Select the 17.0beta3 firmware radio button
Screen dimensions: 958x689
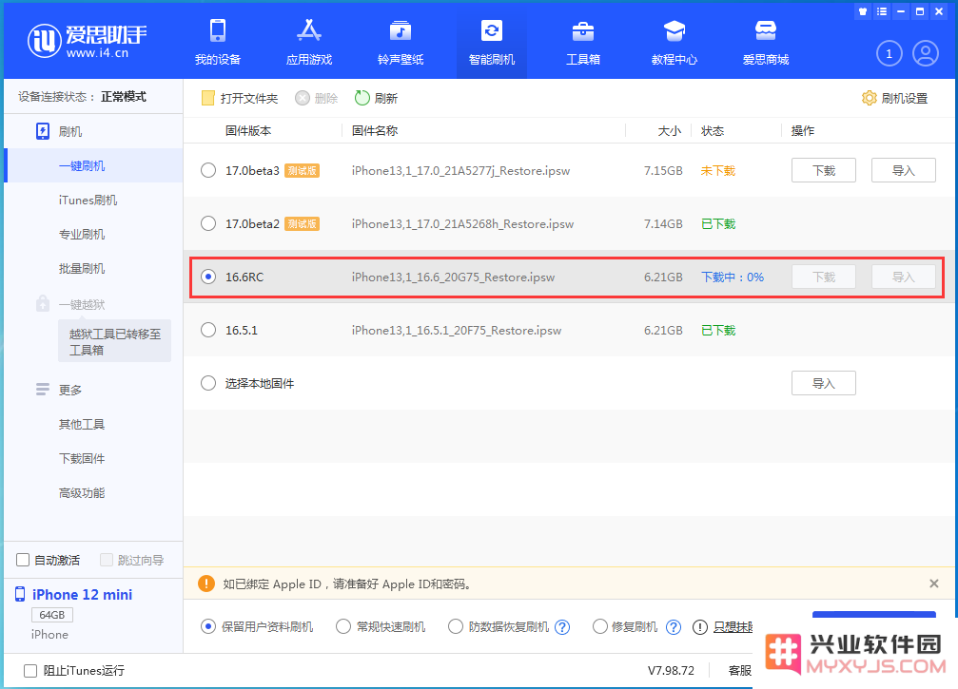[208, 170]
